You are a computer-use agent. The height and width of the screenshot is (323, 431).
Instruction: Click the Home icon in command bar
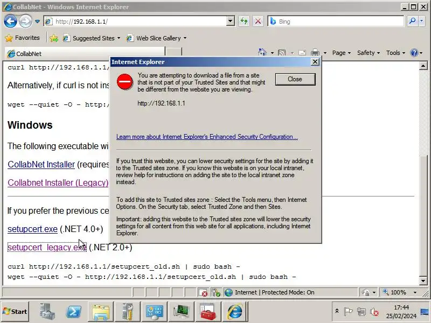(262, 52)
